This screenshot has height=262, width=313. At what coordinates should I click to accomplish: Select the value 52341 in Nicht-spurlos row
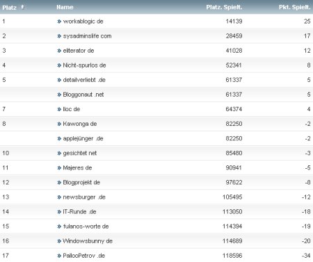234,65
